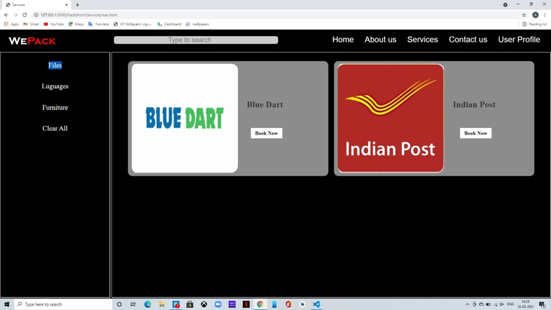
Task: Open the Gmail bookmark
Action: click(31, 24)
